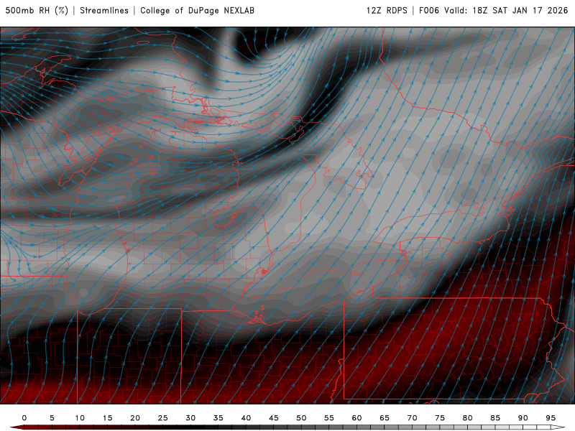The width and height of the screenshot is (575, 431).
Task: Click the "90" color scale label
Action: pos(523,418)
